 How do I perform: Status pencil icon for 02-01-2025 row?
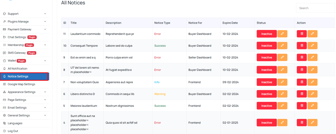(x=283, y=123)
